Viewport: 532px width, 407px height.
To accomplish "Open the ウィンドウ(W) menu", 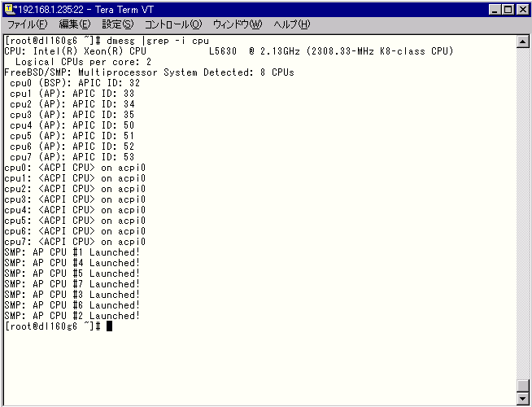I will [238, 24].
